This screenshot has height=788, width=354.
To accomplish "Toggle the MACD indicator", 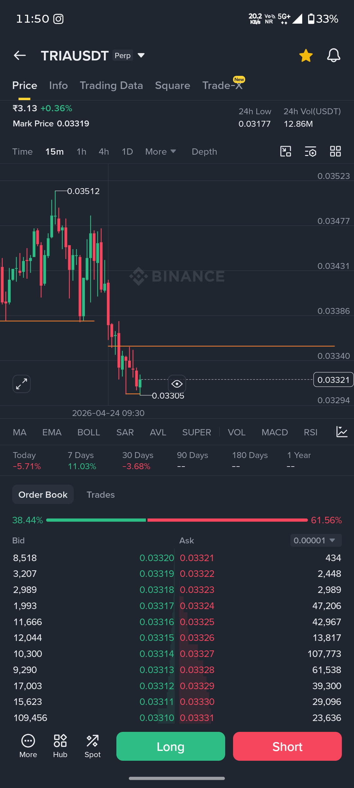I will coord(275,432).
